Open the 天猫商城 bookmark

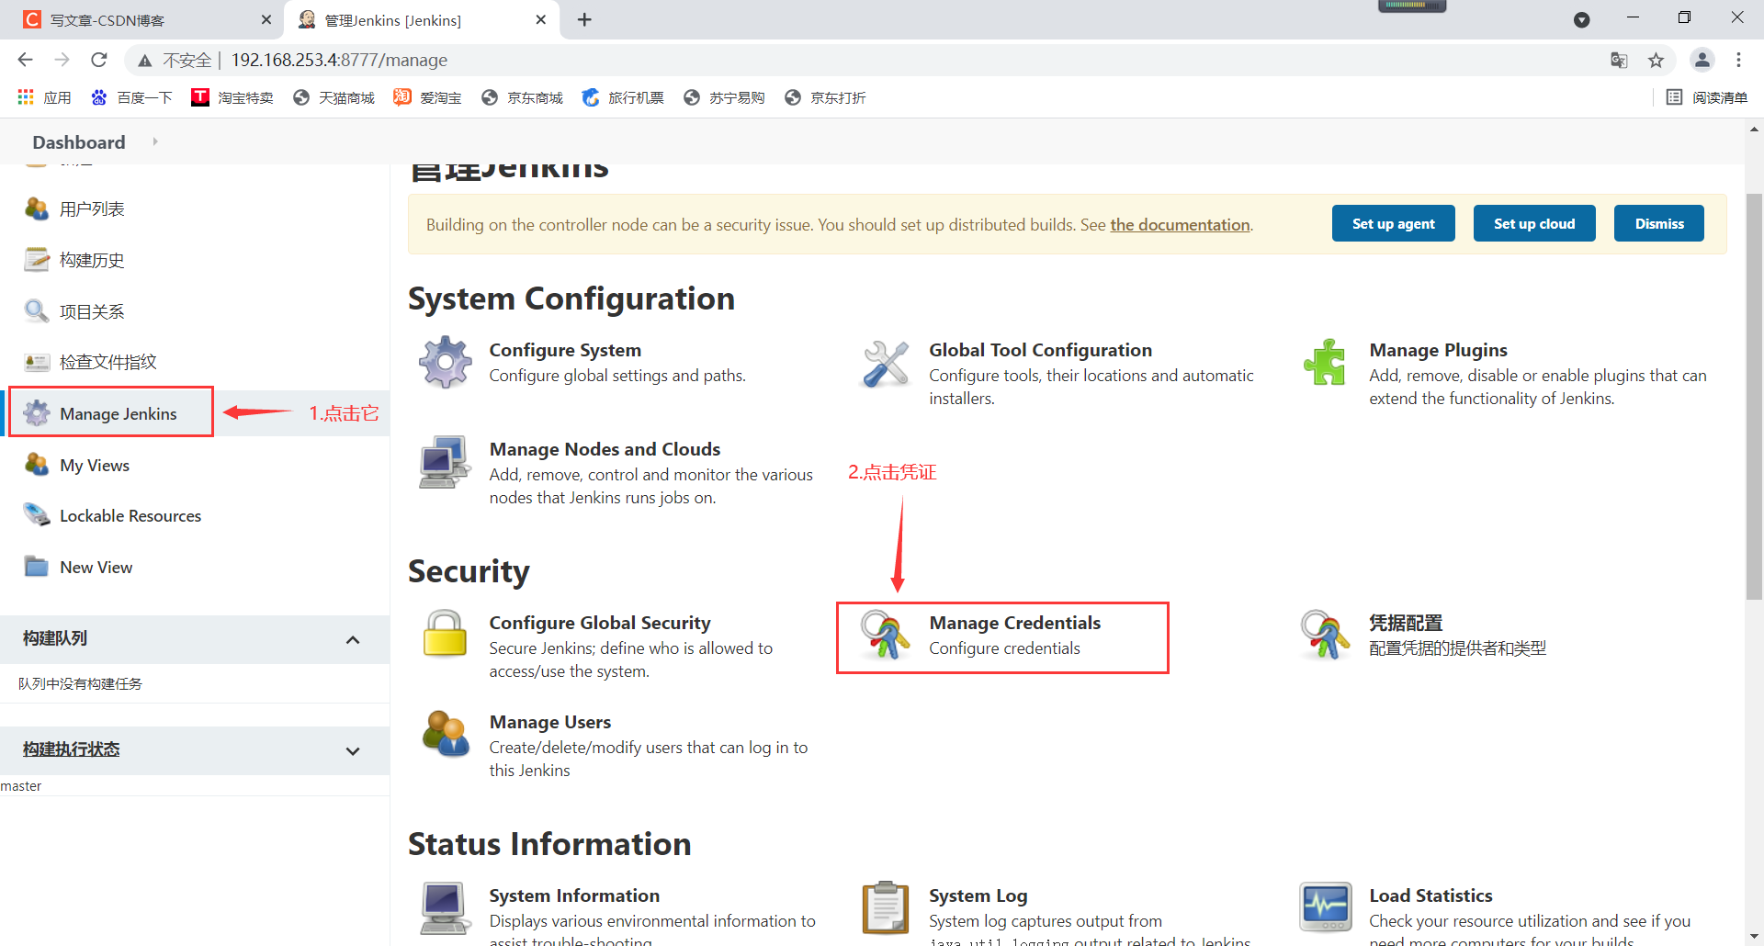(334, 97)
